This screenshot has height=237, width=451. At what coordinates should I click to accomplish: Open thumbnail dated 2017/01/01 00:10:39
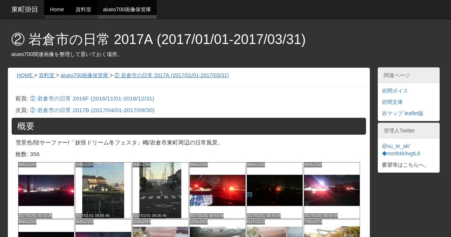coord(46,190)
